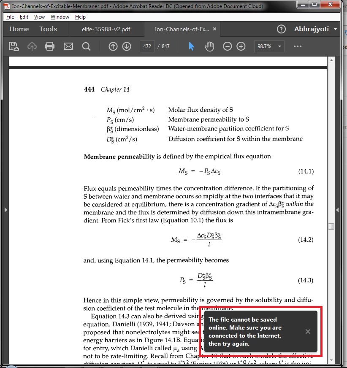Open the Help menu
The image size is (347, 368).
tap(80, 17)
